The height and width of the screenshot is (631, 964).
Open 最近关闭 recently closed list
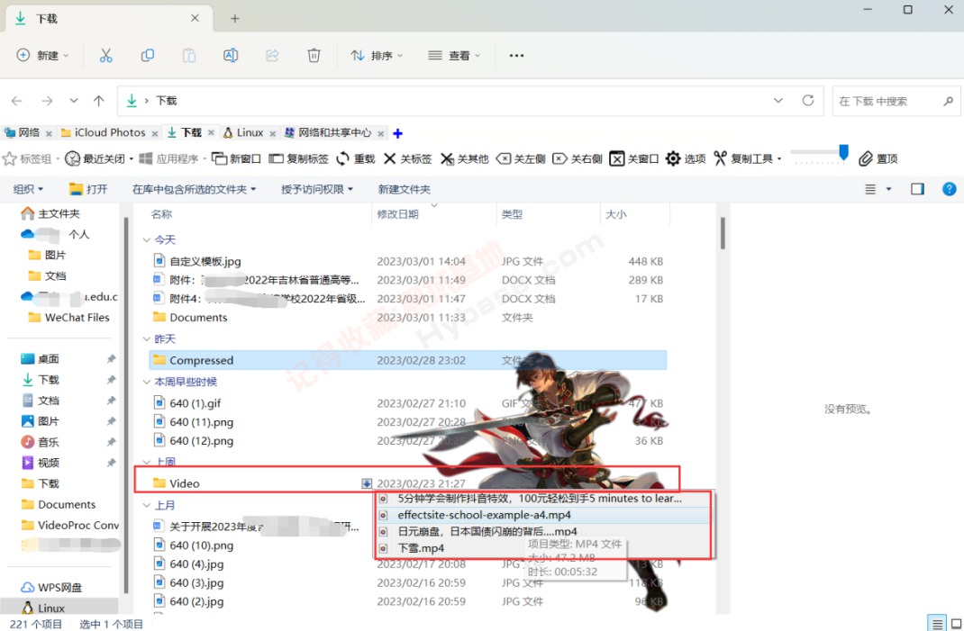click(99, 158)
